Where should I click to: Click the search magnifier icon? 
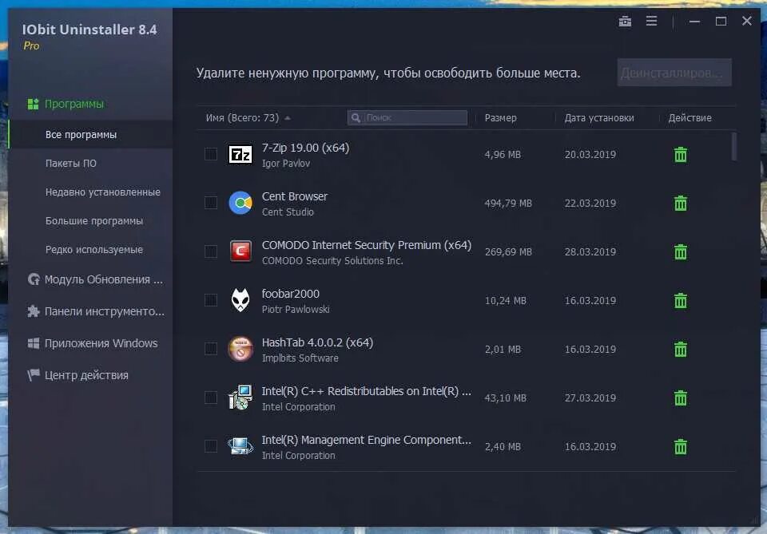tap(356, 118)
